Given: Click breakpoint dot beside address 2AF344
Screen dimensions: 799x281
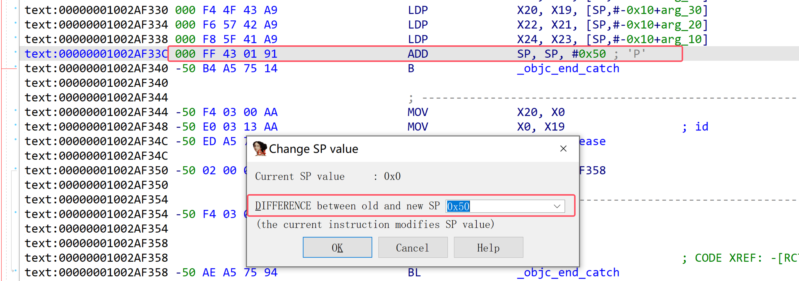Looking at the screenshot, I should 15,110.
